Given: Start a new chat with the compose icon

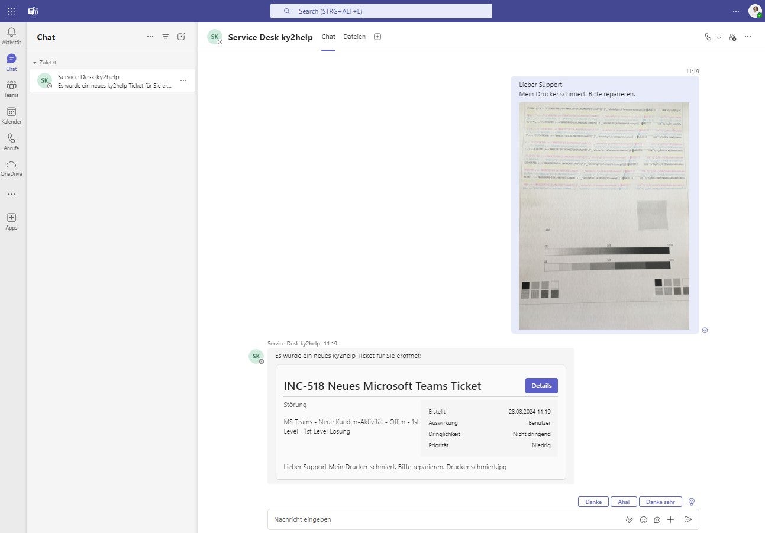Looking at the screenshot, I should coord(181,37).
